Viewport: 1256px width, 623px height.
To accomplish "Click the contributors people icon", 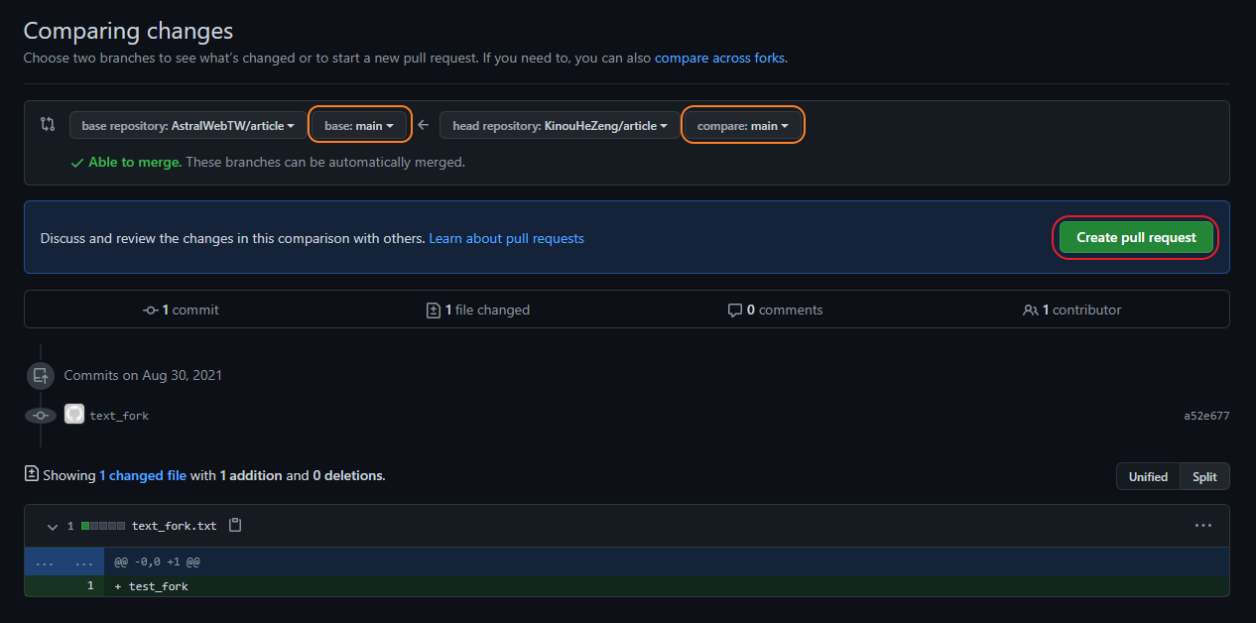I will (x=1030, y=310).
